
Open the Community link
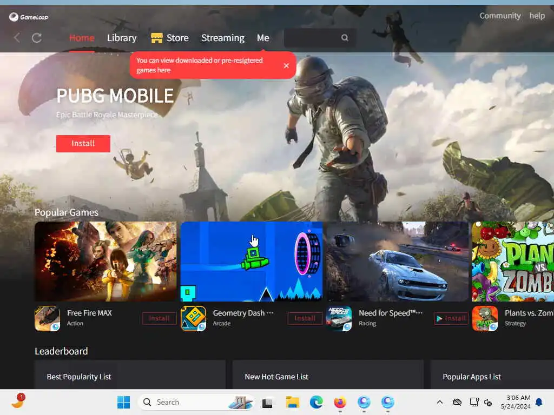(x=500, y=16)
